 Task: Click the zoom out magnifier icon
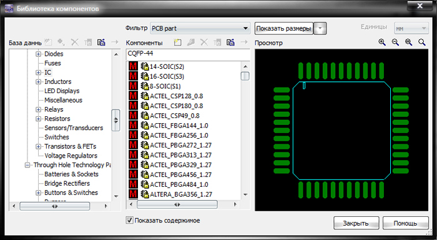click(395, 42)
